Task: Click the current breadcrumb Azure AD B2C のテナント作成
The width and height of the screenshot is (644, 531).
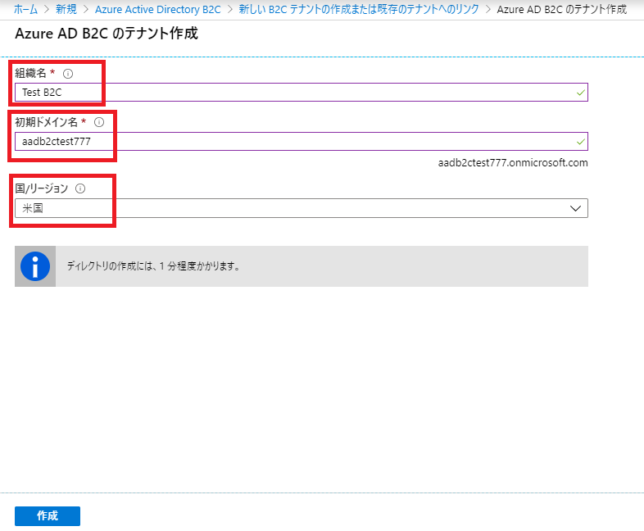Action: click(562, 9)
